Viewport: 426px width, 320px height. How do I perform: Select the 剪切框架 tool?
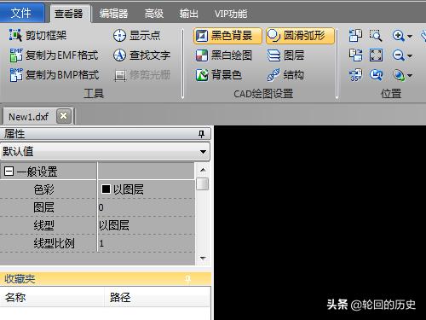click(37, 36)
